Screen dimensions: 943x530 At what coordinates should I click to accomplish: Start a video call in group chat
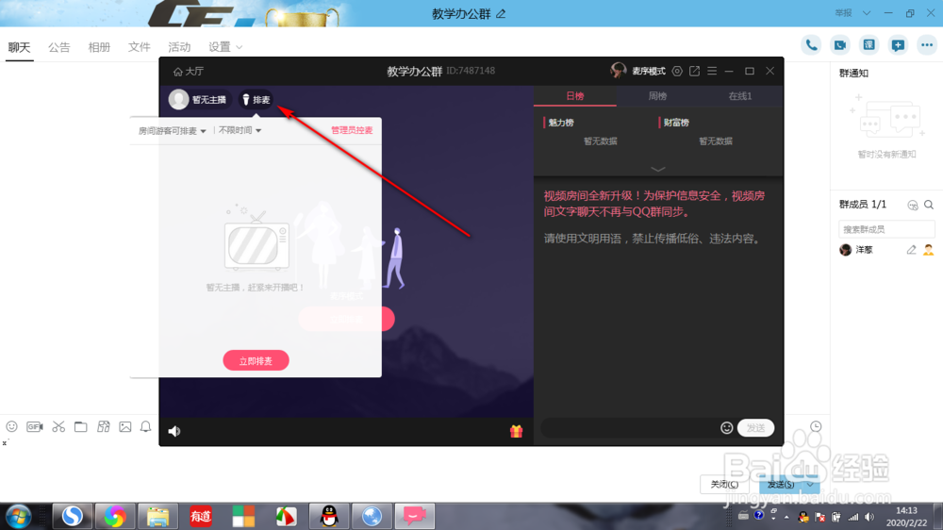coord(840,45)
